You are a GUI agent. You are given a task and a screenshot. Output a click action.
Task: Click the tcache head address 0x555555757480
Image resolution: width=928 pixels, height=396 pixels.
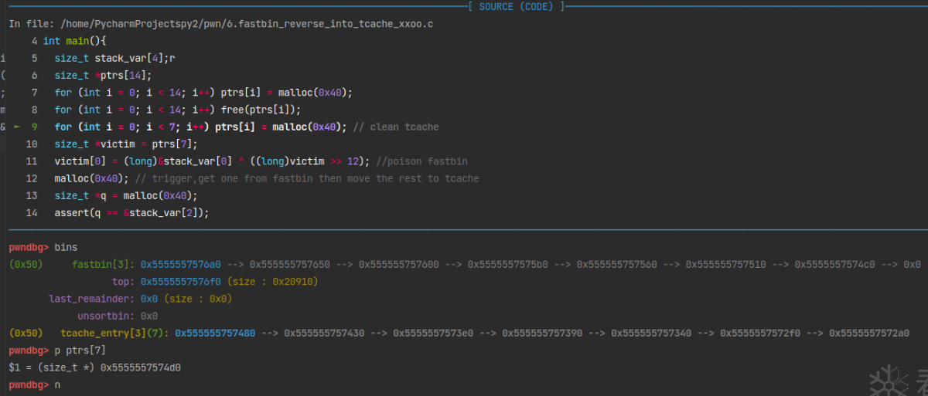(215, 333)
